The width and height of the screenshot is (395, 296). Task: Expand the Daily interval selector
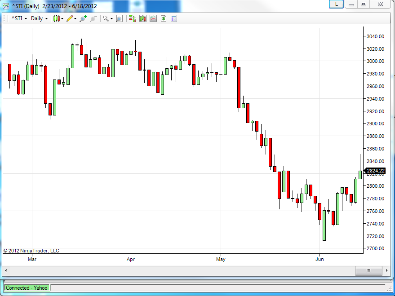point(39,18)
